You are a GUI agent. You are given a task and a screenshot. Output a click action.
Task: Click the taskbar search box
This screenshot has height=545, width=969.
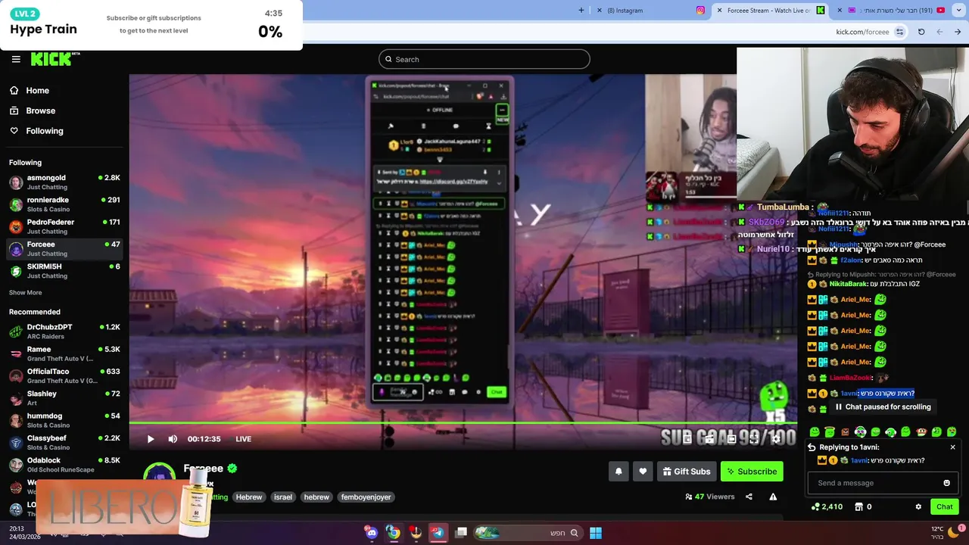click(x=528, y=533)
